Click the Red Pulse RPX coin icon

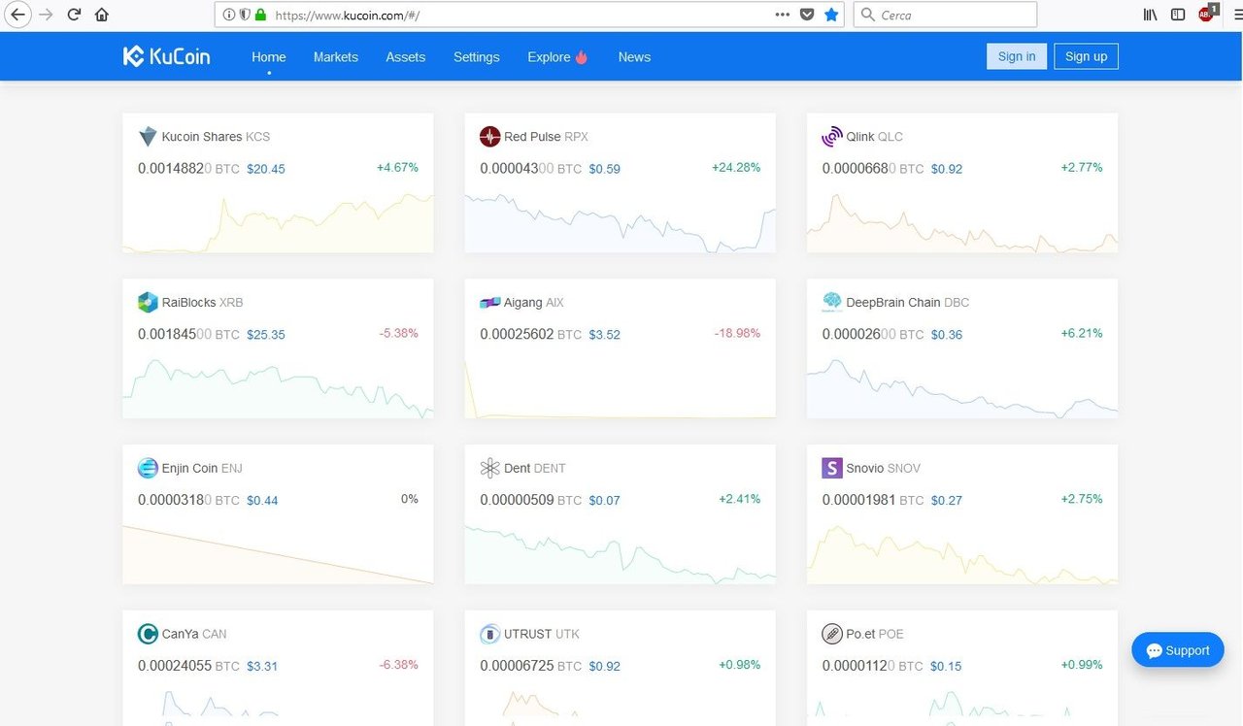pyautogui.click(x=489, y=137)
